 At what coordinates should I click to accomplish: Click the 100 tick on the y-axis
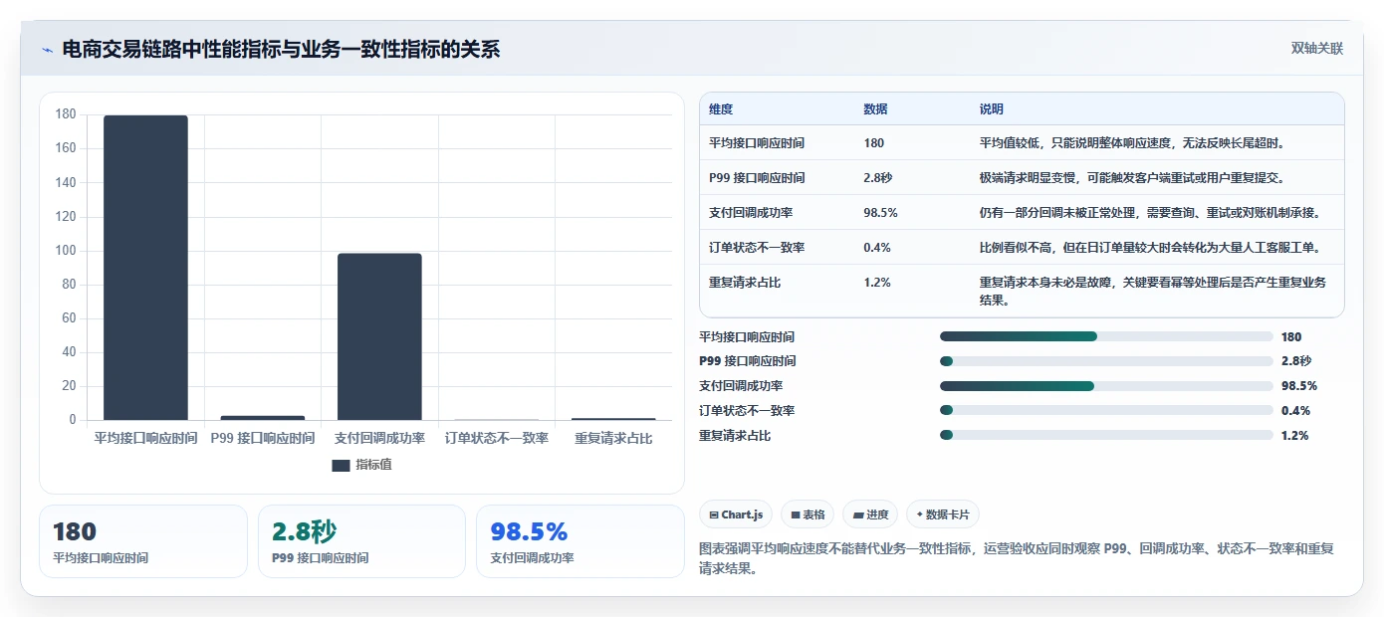pyautogui.click(x=66, y=251)
